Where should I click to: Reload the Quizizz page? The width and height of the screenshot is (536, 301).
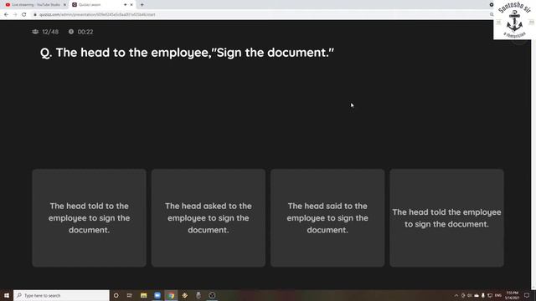(24, 15)
